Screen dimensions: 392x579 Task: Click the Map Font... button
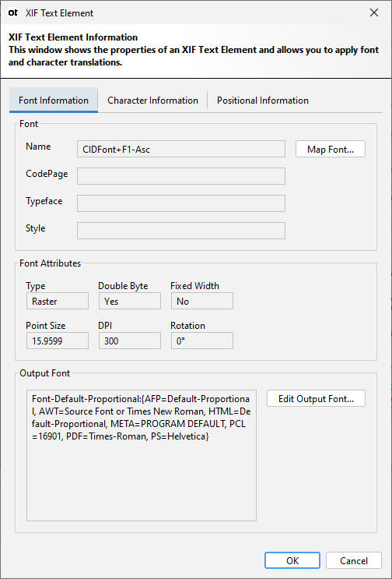[x=331, y=149]
